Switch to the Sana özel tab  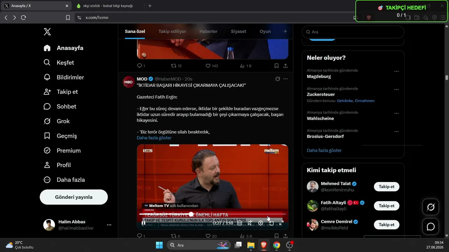click(x=135, y=31)
